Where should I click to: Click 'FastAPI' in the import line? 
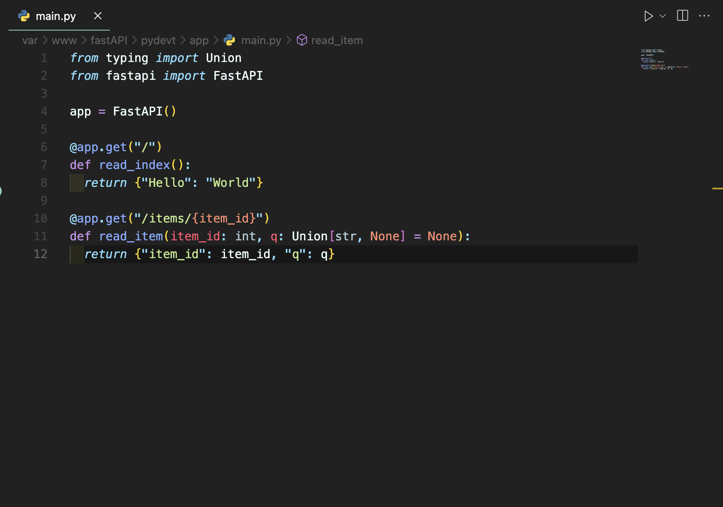pyautogui.click(x=238, y=76)
